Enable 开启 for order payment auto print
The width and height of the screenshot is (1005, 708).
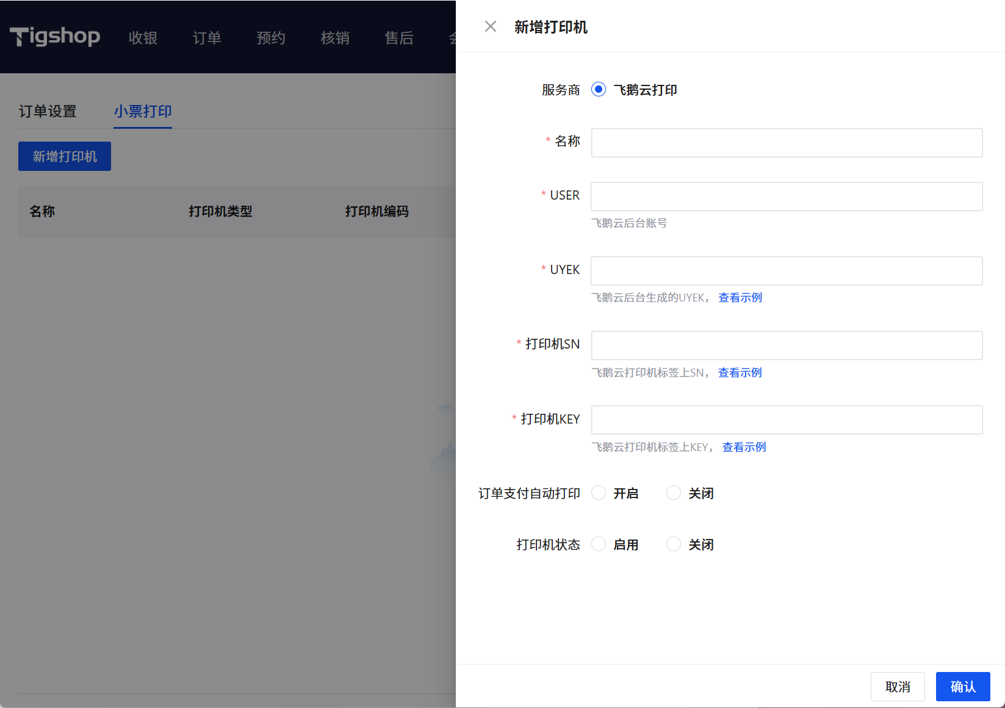(x=599, y=493)
